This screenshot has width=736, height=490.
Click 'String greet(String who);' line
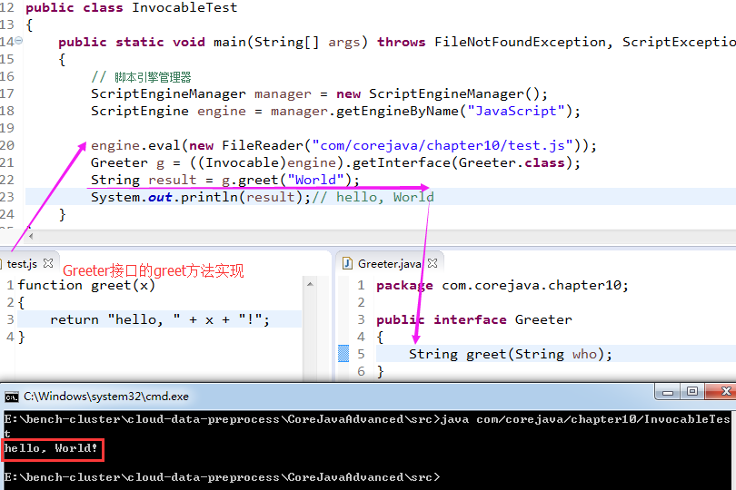click(x=511, y=354)
